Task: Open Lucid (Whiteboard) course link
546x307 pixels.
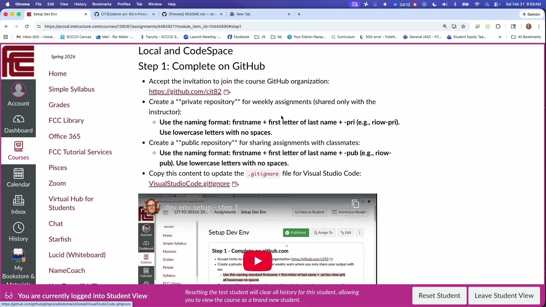Action: click(x=77, y=255)
